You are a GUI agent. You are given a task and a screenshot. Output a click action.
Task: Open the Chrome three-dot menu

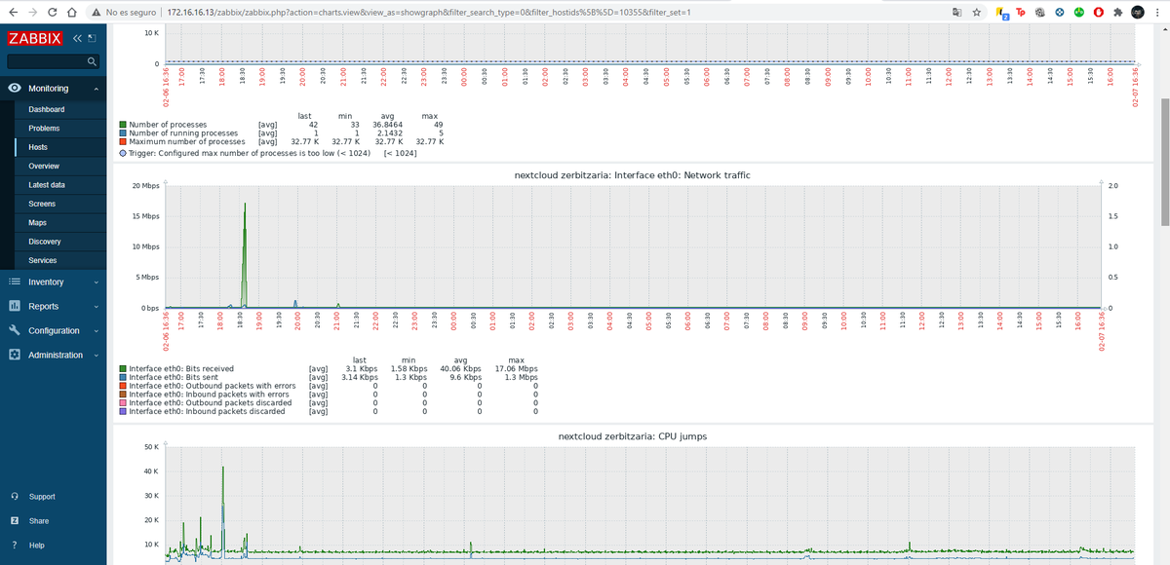point(1157,13)
